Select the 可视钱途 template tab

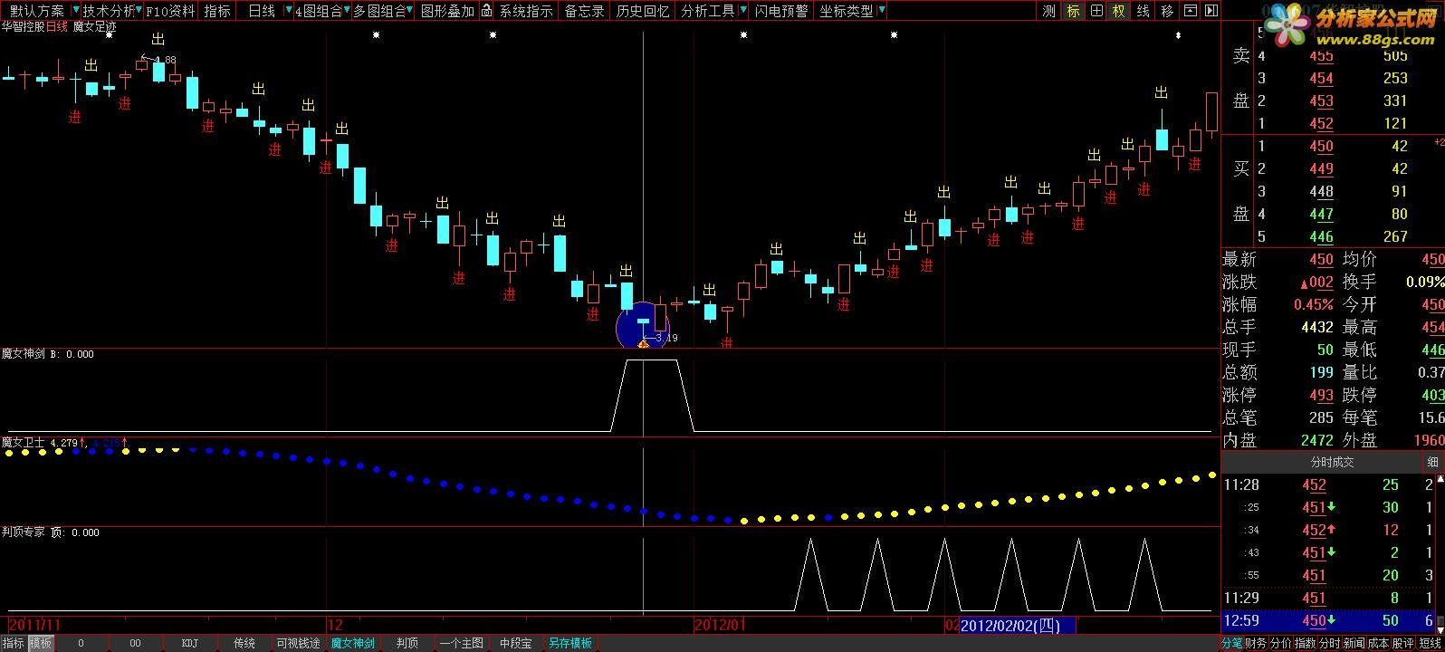(x=298, y=643)
